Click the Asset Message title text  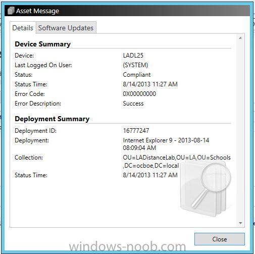pos(37,11)
